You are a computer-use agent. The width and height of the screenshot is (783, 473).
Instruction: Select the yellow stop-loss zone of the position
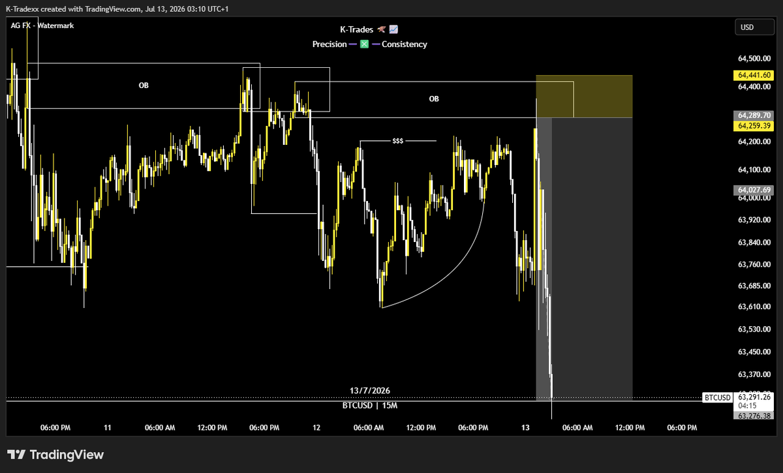584,97
